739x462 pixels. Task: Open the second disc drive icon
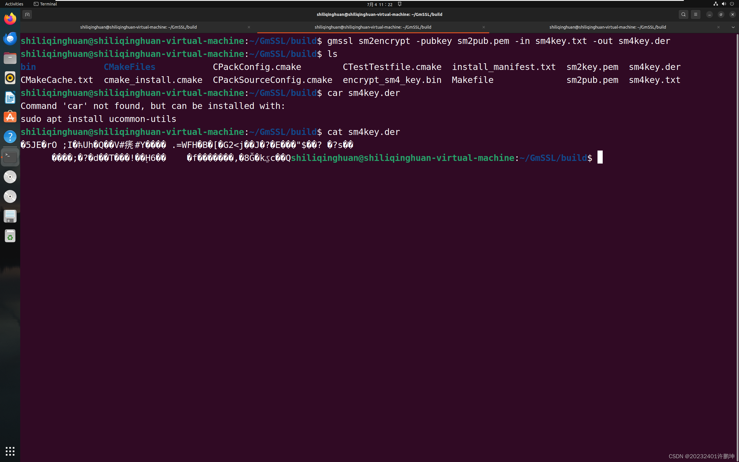tap(10, 196)
